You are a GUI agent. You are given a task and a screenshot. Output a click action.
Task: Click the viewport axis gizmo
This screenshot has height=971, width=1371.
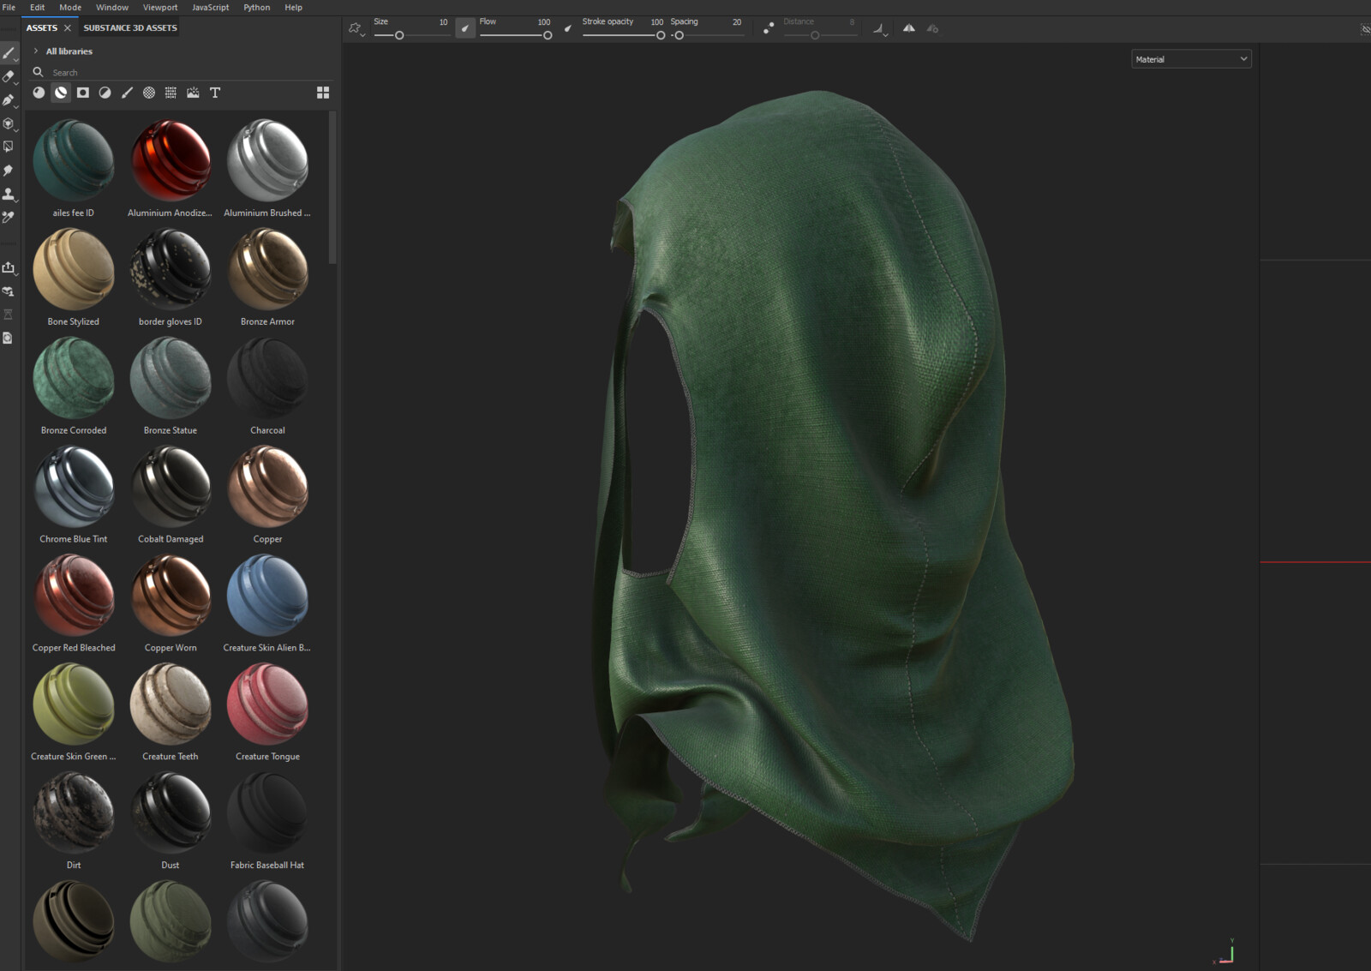click(x=1226, y=953)
